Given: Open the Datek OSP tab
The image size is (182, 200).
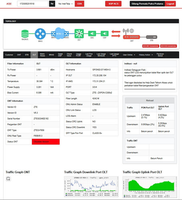Looking at the screenshot, I should point(60,55).
